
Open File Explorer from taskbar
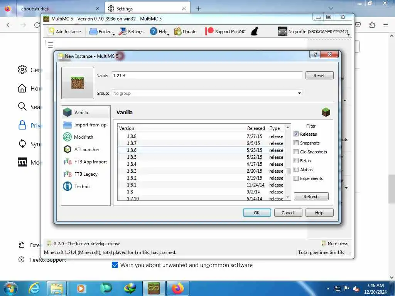pos(57,288)
